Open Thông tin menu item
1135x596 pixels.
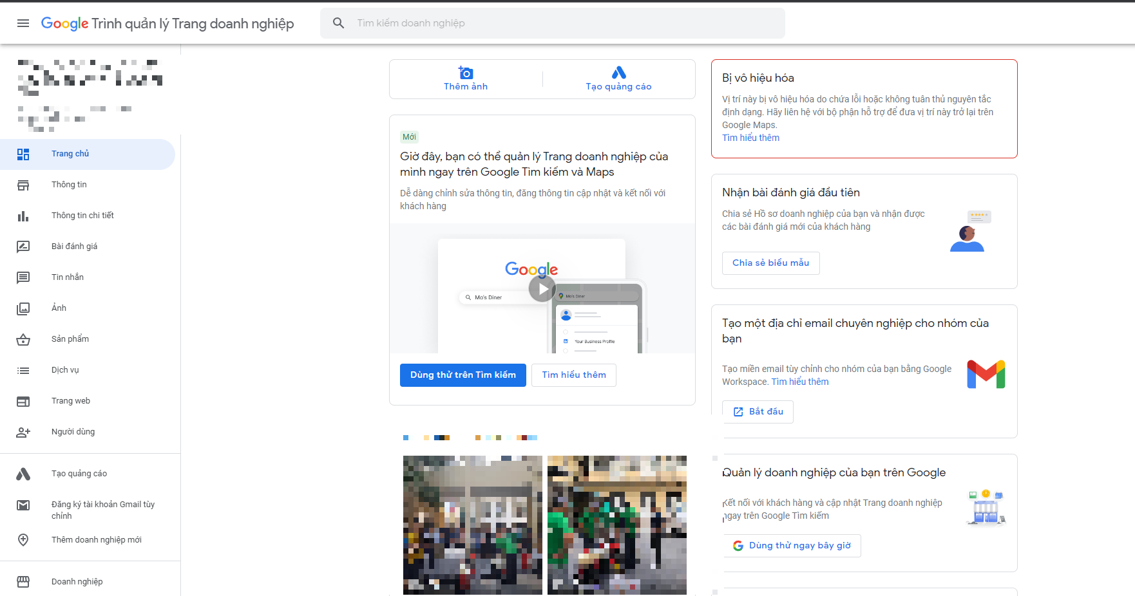(88, 185)
